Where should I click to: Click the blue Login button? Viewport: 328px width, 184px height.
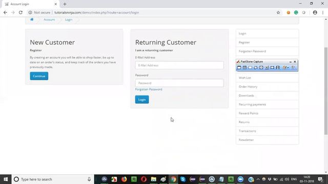tap(142, 100)
